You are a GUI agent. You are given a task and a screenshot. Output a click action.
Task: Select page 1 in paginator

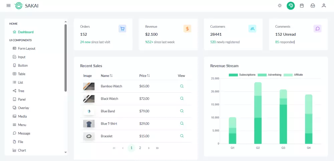131,148
